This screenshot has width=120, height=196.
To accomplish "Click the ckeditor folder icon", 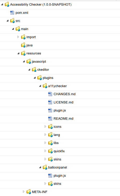I will click(x=34, y=70).
